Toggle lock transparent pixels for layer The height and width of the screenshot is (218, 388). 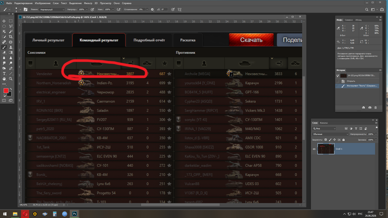point(326,140)
